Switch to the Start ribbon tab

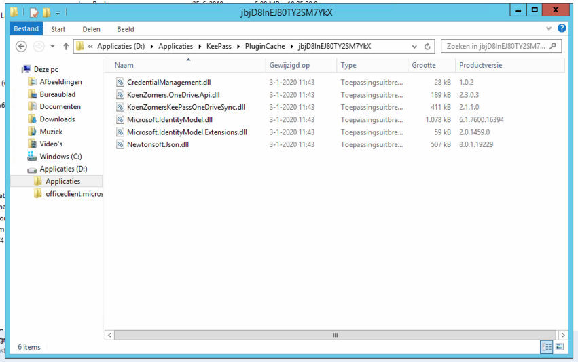[x=58, y=29]
